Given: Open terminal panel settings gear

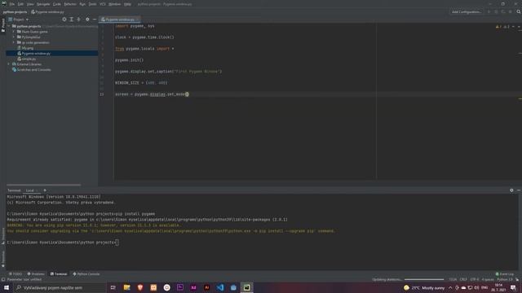Looking at the screenshot, I should point(511,190).
